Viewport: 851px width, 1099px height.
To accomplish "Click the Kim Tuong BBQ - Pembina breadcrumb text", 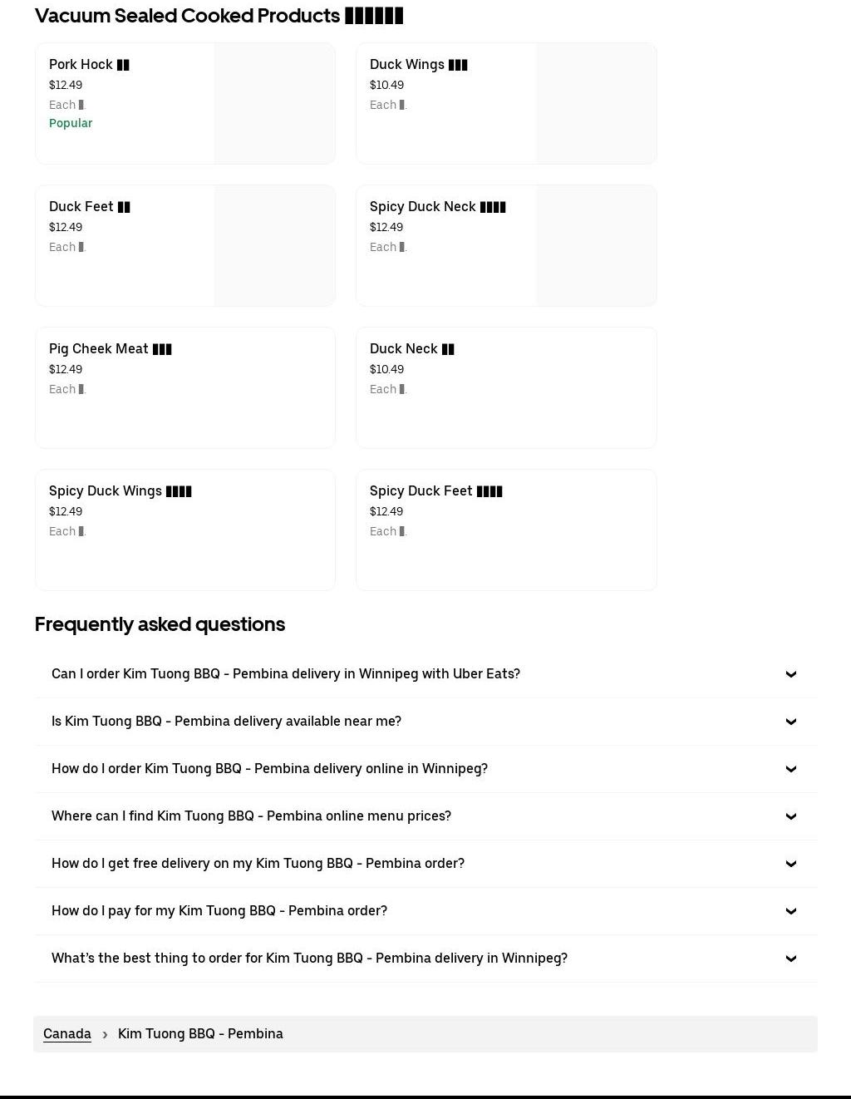I will 200,1034.
